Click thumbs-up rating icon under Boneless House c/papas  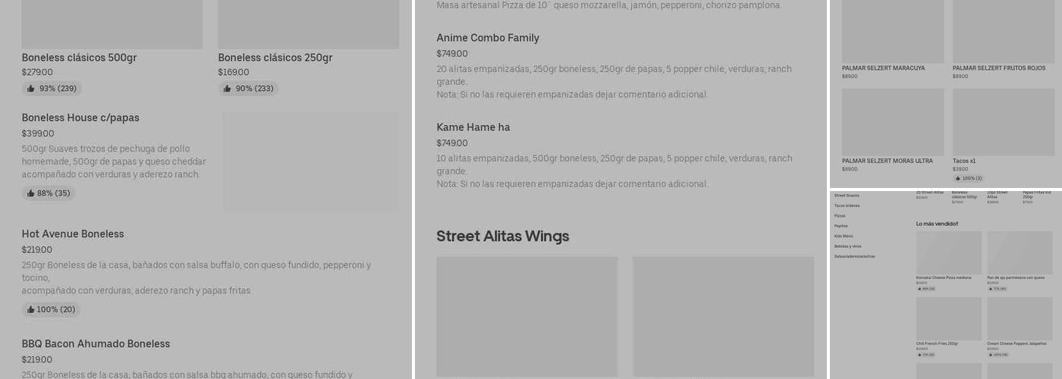pyautogui.click(x=31, y=193)
